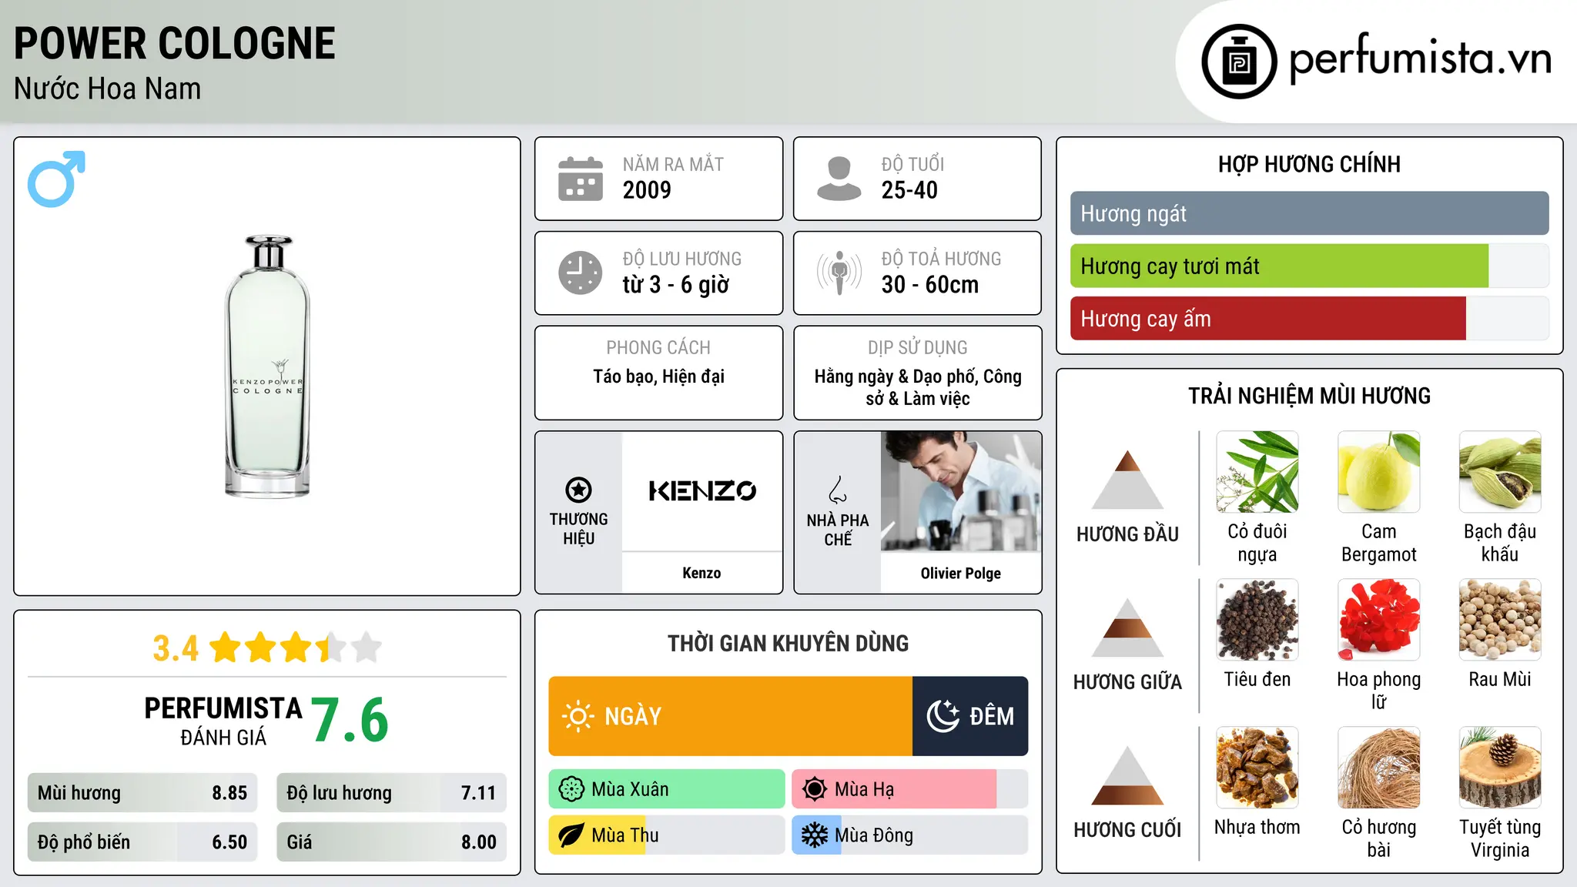1577x887 pixels.
Task: Open the Nhựa thơm note image
Action: click(1257, 768)
